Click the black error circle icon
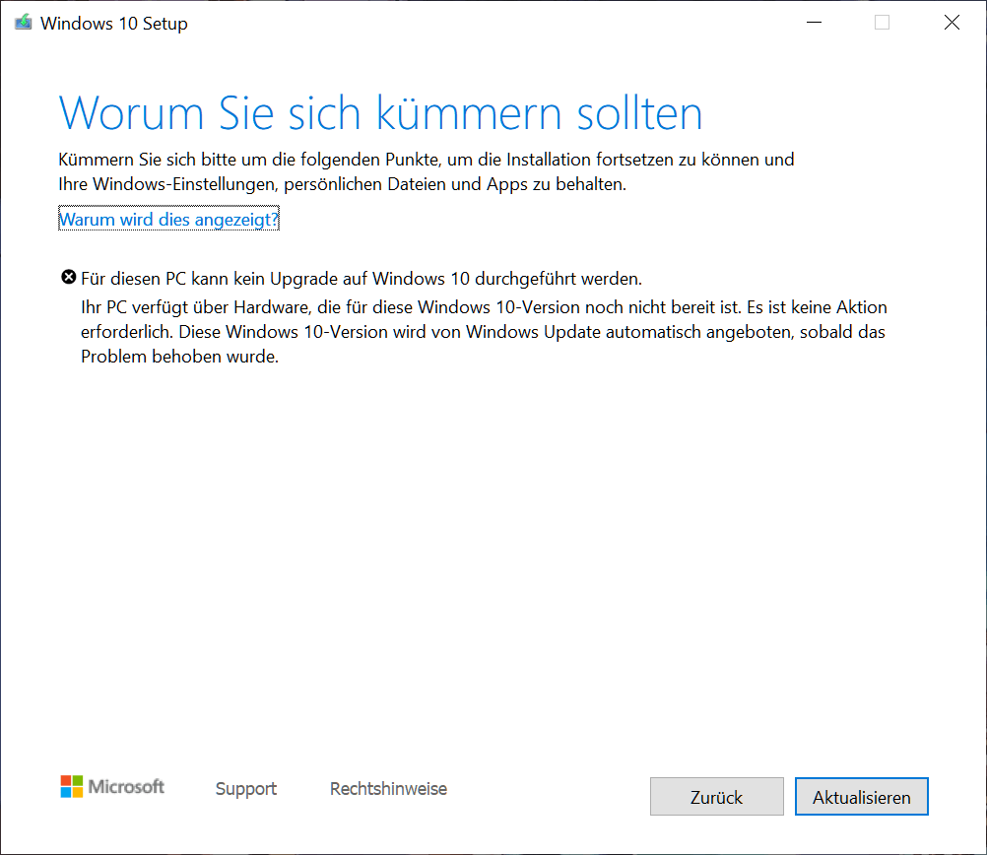Screen dimensions: 987x855 [68, 277]
